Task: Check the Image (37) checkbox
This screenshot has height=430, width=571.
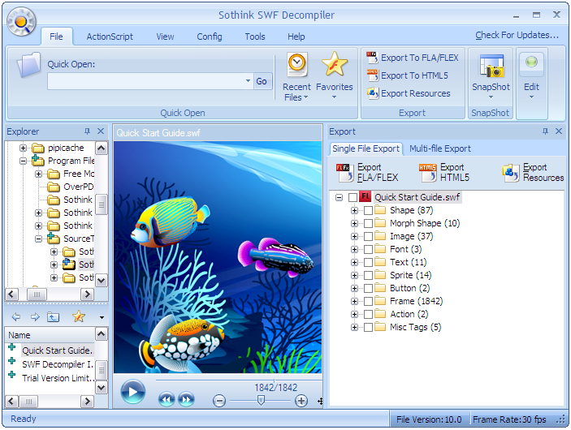Action: pyautogui.click(x=368, y=236)
